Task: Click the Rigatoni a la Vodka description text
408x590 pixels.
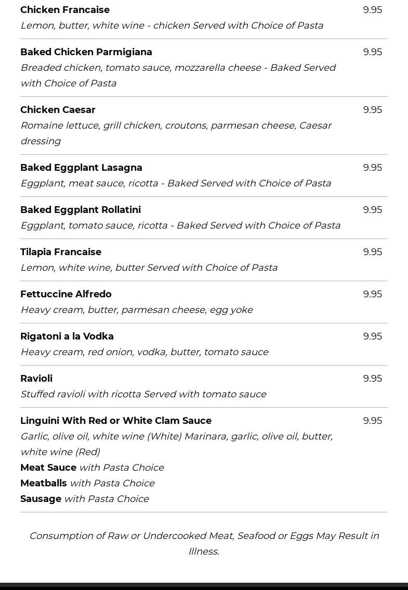Action: (x=144, y=352)
